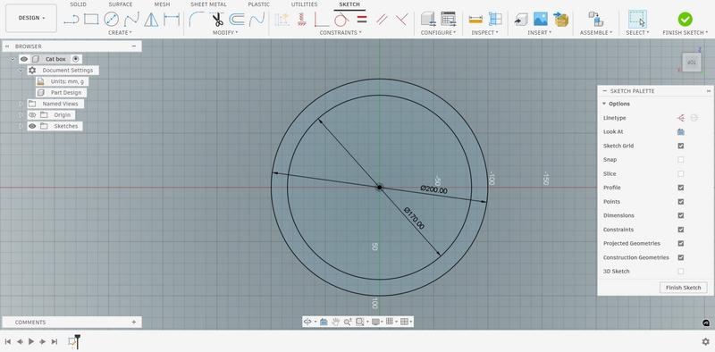This screenshot has height=352, width=715.
Task: Select the Equal constraint icon
Action: [x=362, y=19]
